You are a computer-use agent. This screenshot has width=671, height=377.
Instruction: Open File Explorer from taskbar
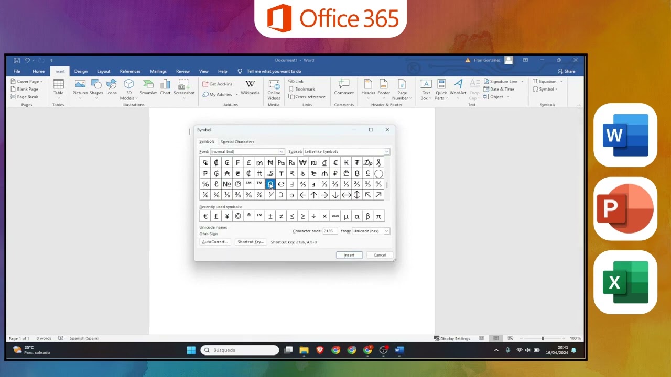304,350
